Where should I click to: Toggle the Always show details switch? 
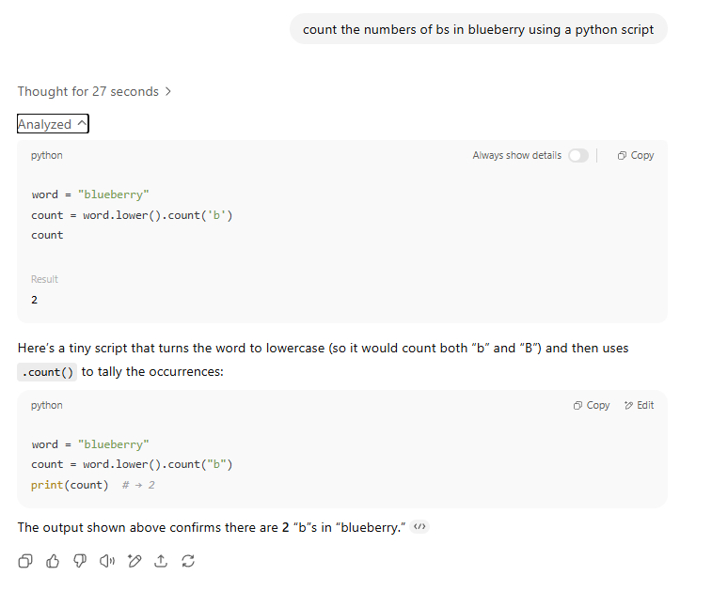tap(578, 156)
